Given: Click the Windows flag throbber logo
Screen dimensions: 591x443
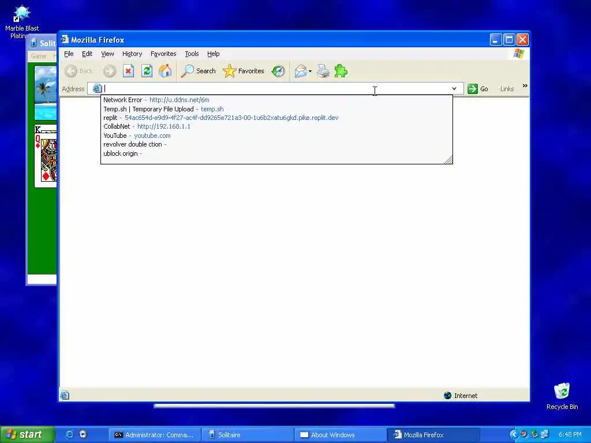Looking at the screenshot, I should [x=519, y=54].
